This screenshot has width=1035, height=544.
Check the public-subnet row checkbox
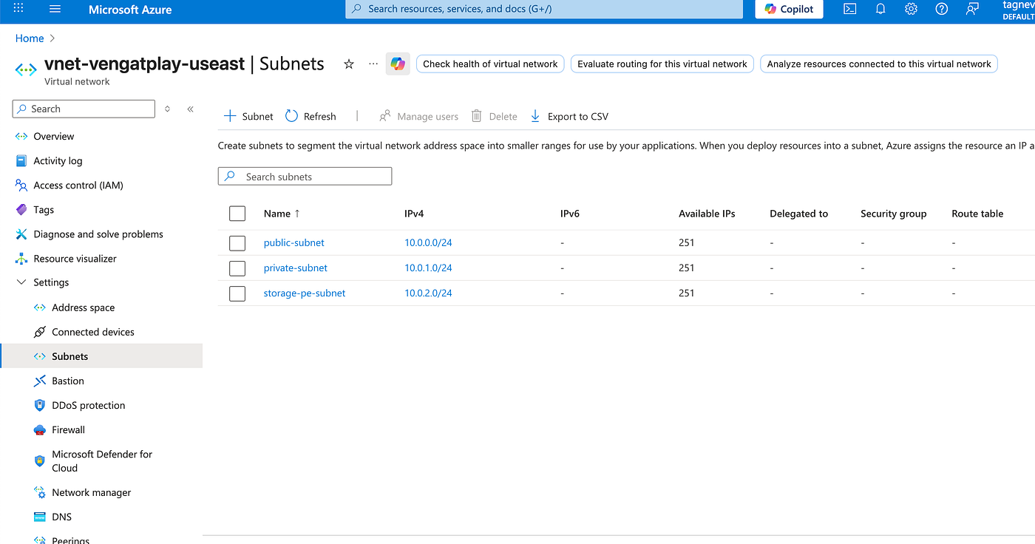237,243
